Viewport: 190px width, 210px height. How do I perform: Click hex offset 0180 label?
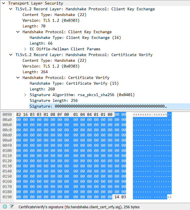pyautogui.click(x=7, y=192)
